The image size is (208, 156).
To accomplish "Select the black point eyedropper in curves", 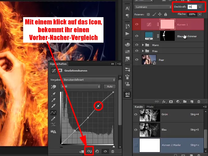I will point(53,94).
